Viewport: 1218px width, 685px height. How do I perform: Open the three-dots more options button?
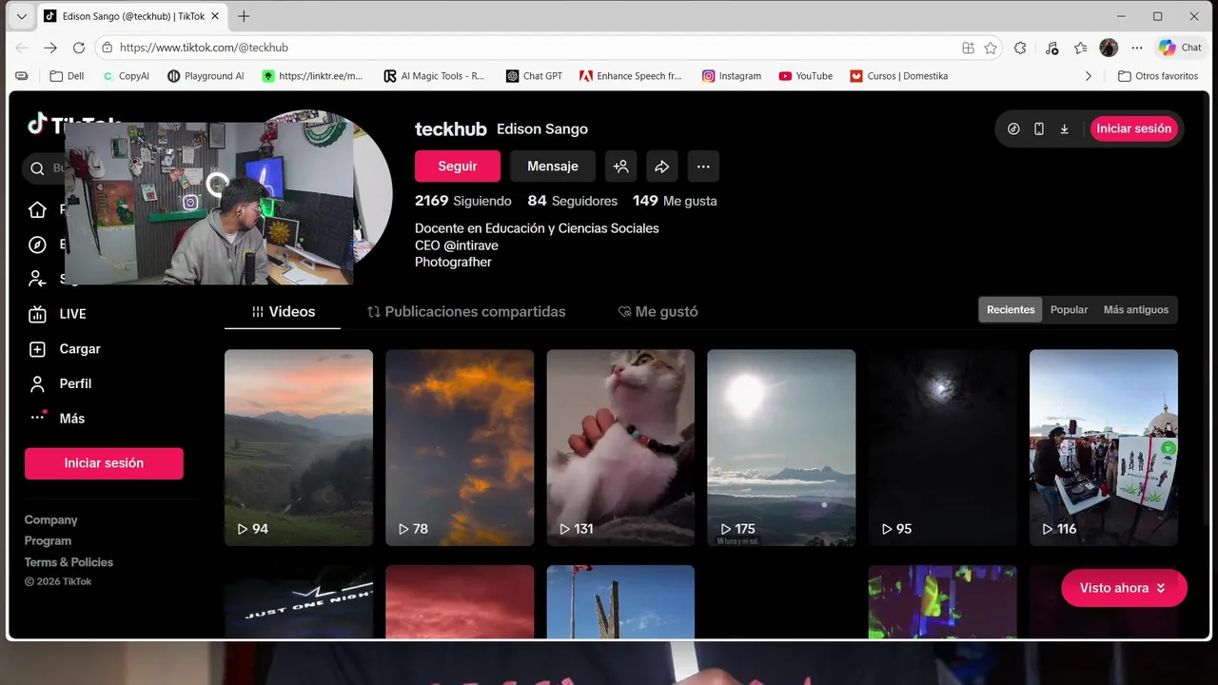tap(703, 166)
